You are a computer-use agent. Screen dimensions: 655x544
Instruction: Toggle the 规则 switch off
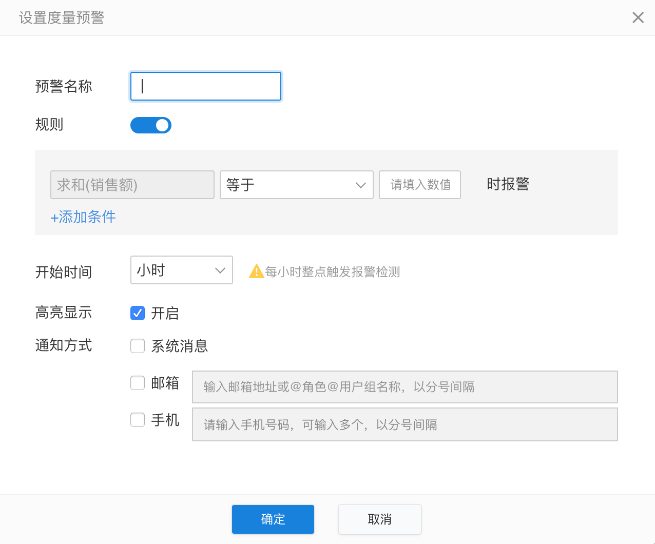pyautogui.click(x=151, y=125)
